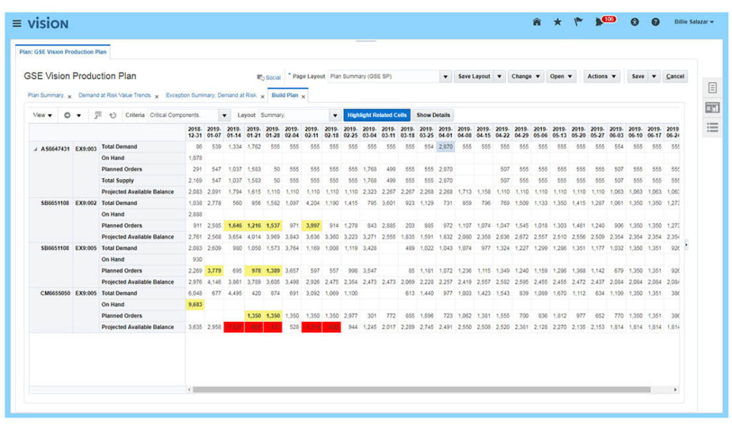Close the Demand at Risk Value Trends tab
Viewport: 732px width, 429px height.
click(157, 96)
